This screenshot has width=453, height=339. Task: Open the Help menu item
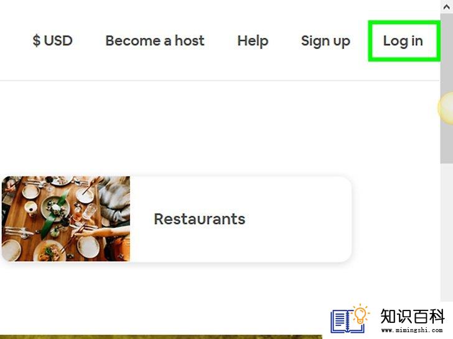(253, 41)
